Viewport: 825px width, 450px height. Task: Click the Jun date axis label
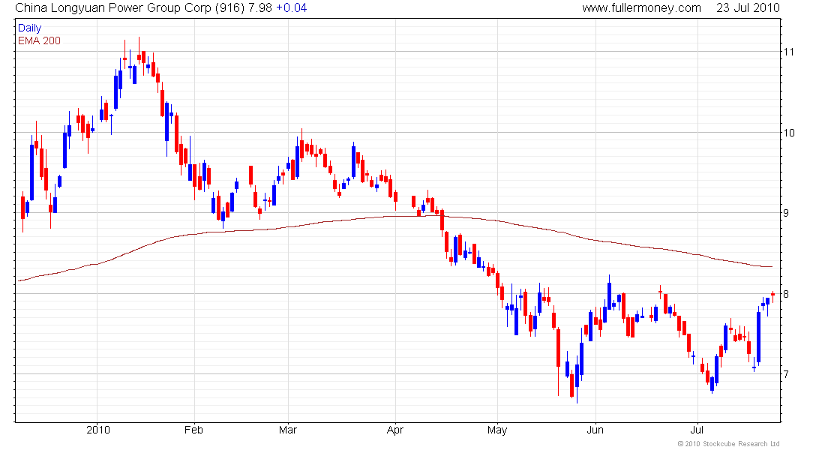click(x=595, y=430)
